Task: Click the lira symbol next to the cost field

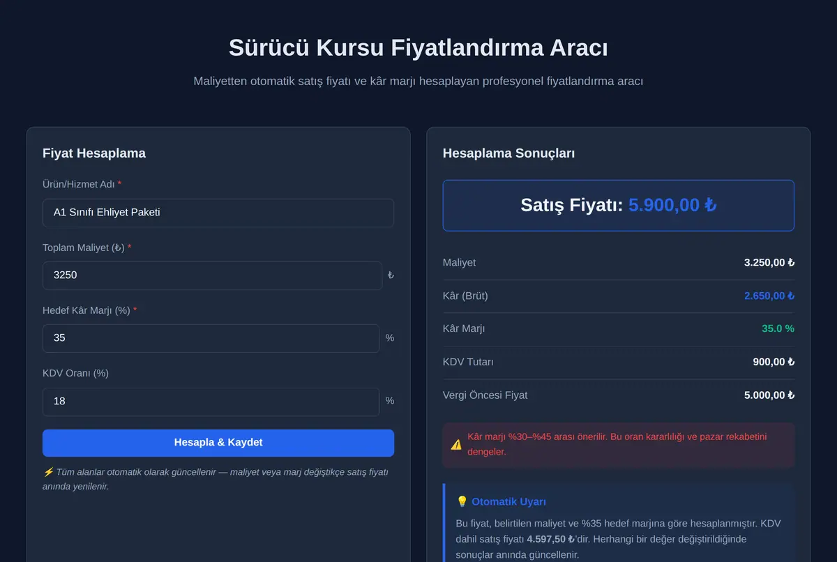Action: pos(391,275)
